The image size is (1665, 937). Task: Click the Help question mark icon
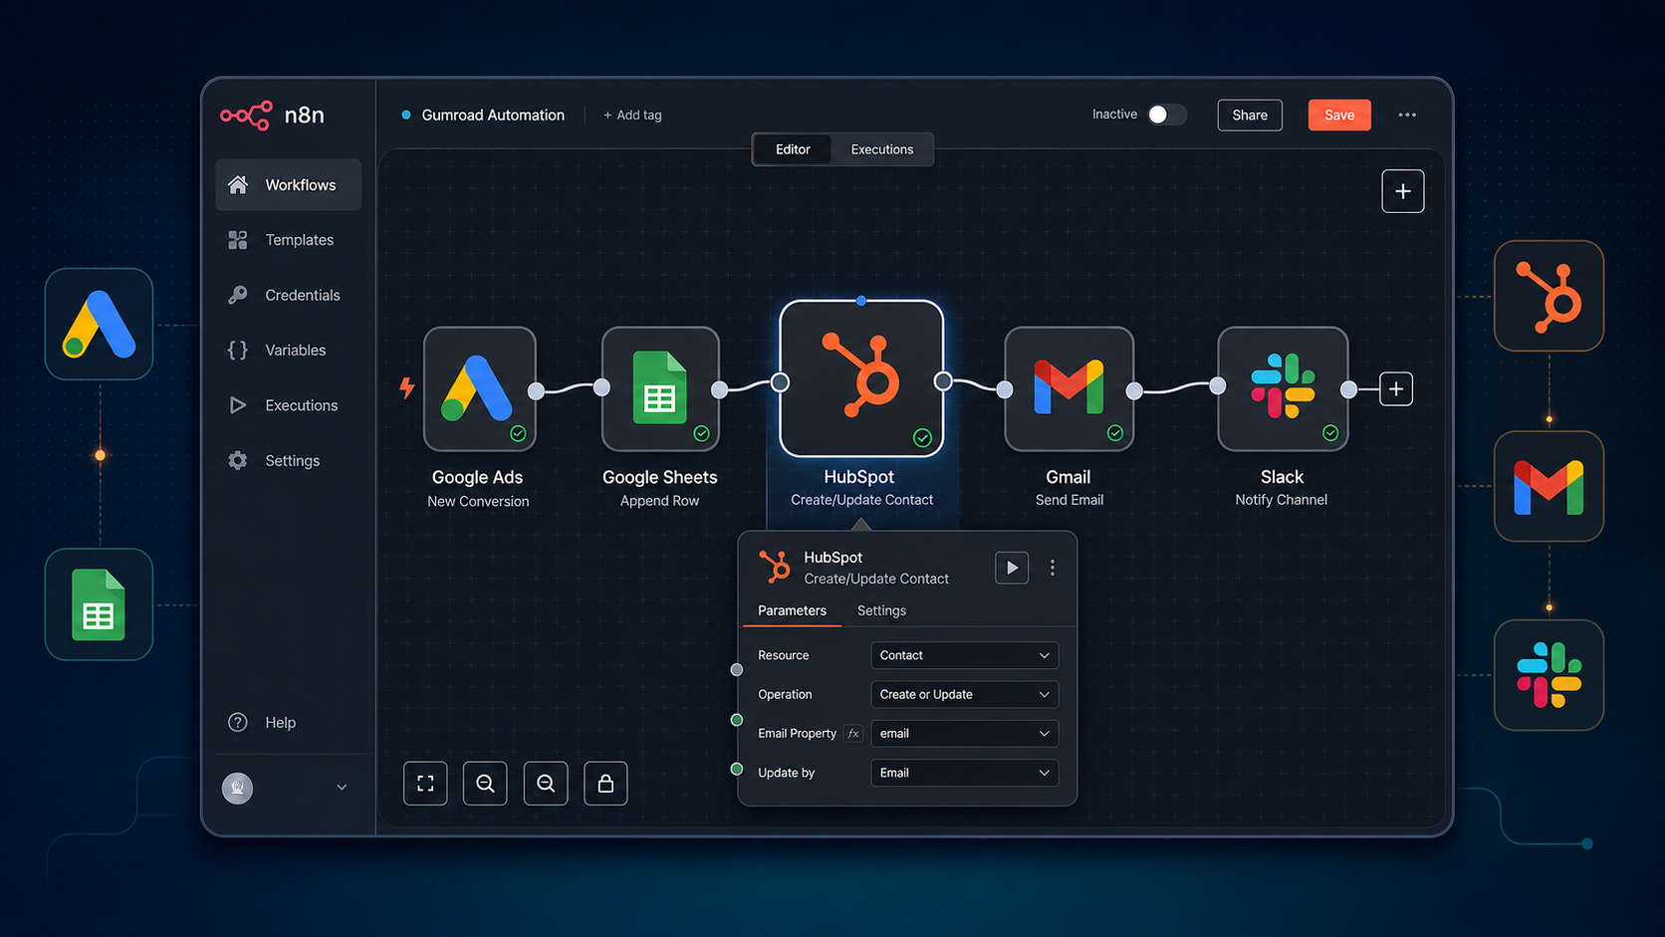237,723
